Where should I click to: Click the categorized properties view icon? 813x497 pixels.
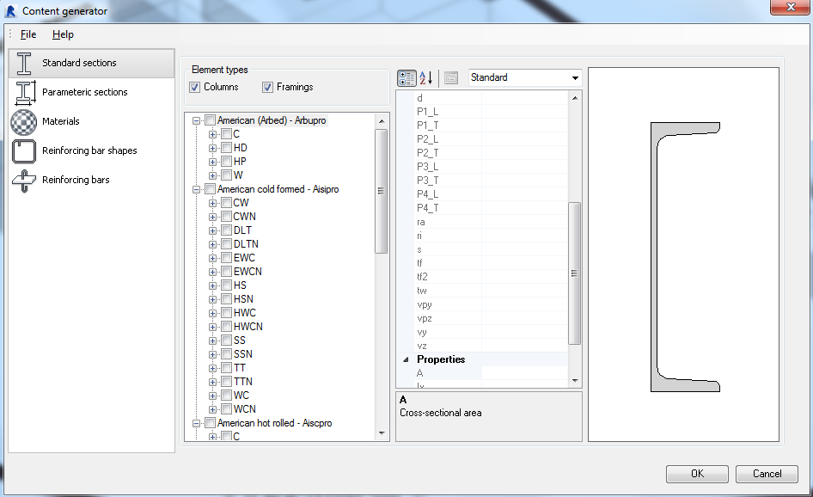tap(406, 77)
